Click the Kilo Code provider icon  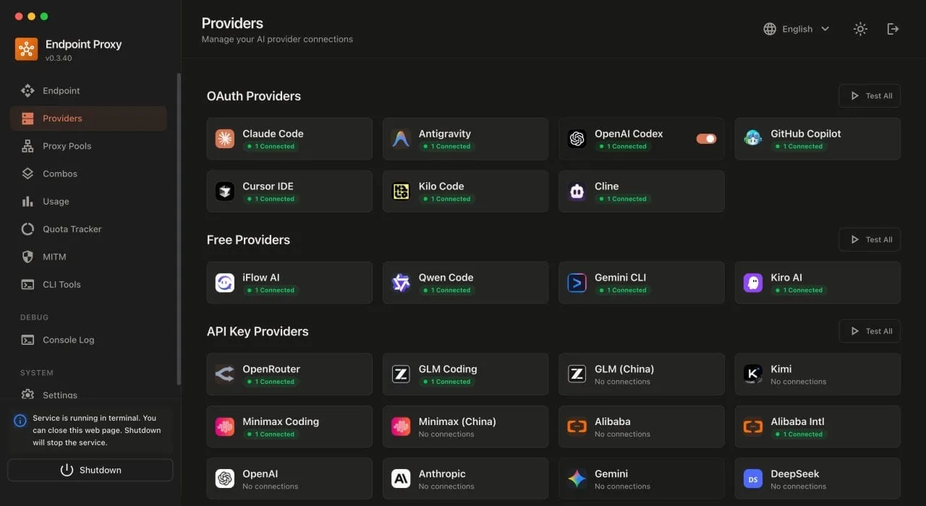click(x=401, y=192)
